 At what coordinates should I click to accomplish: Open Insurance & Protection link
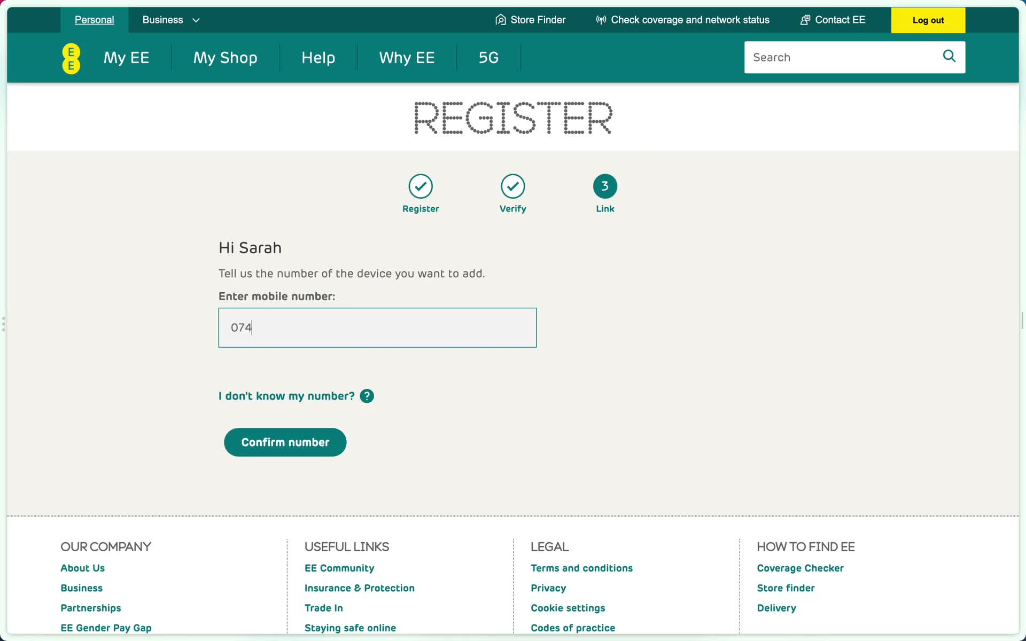pos(359,588)
